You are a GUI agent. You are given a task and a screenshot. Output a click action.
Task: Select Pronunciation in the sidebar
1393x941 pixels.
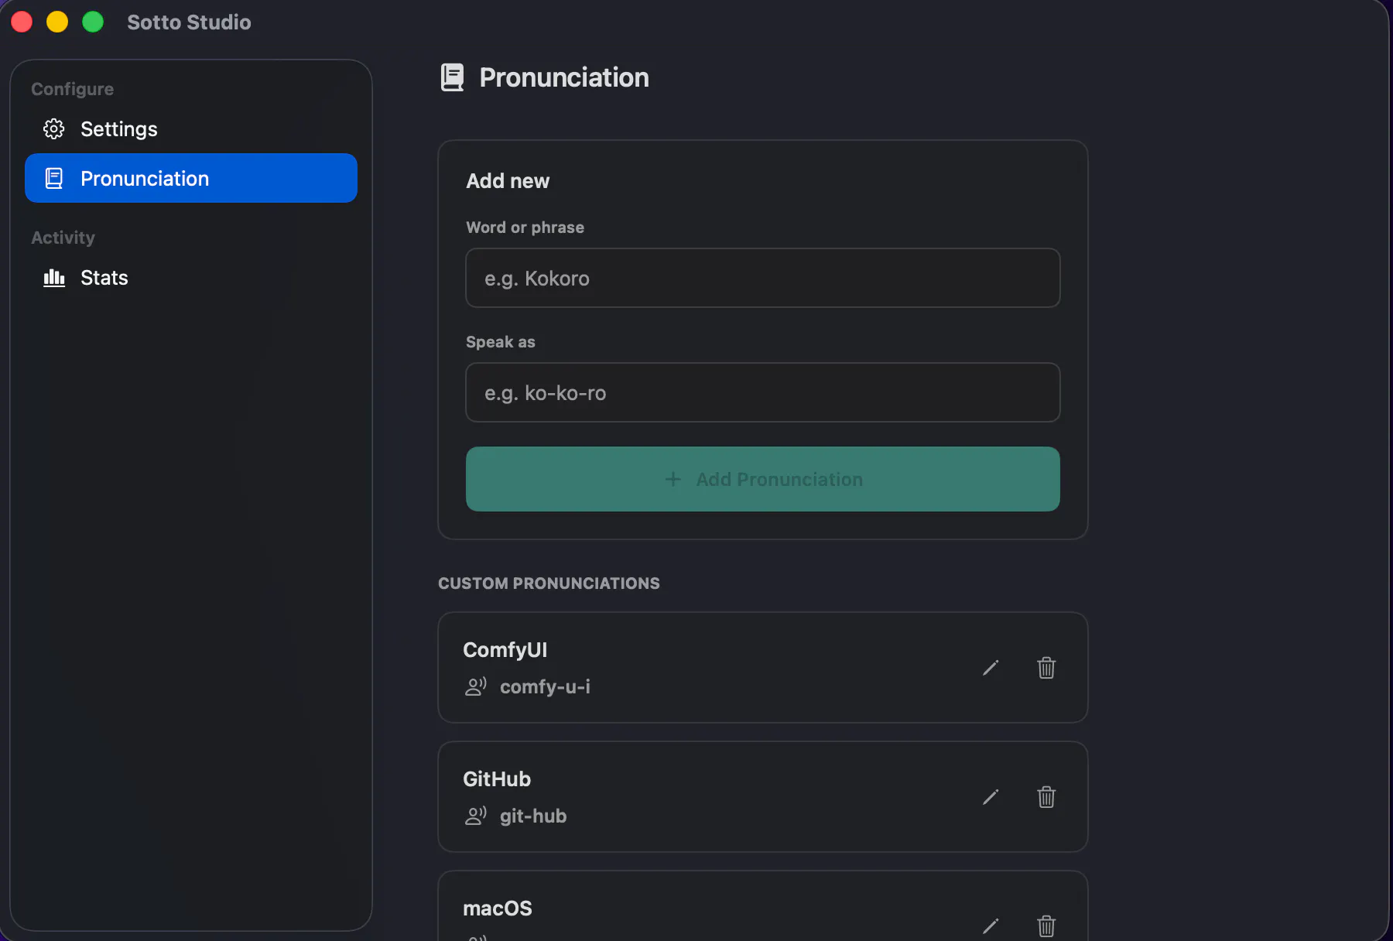coord(191,178)
